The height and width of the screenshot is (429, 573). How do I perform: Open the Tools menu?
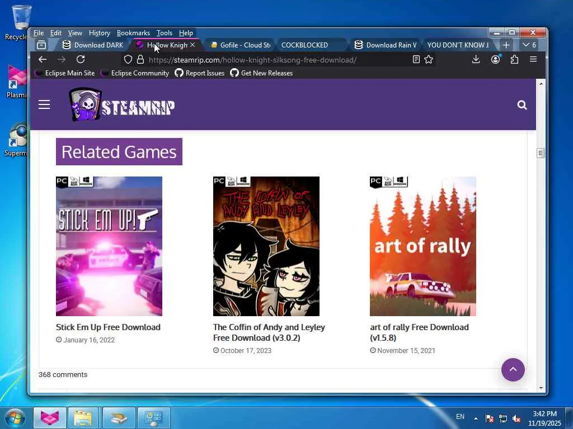point(165,33)
